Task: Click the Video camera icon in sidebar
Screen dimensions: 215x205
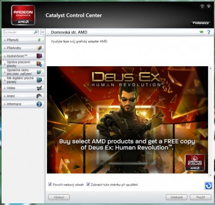Action: (x=39, y=88)
